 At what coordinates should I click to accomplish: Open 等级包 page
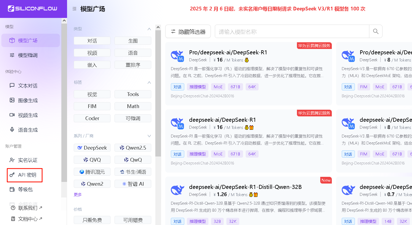coord(31,189)
